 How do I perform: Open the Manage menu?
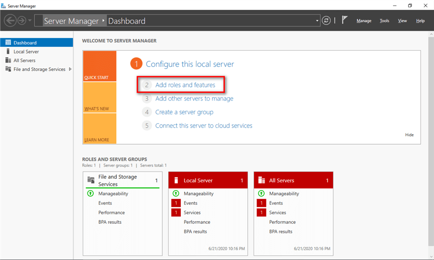pyautogui.click(x=364, y=21)
